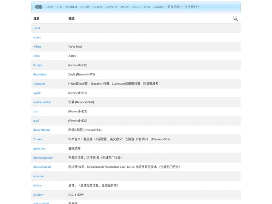Click the all.show domain link
272x204 pixels.
[39, 195]
